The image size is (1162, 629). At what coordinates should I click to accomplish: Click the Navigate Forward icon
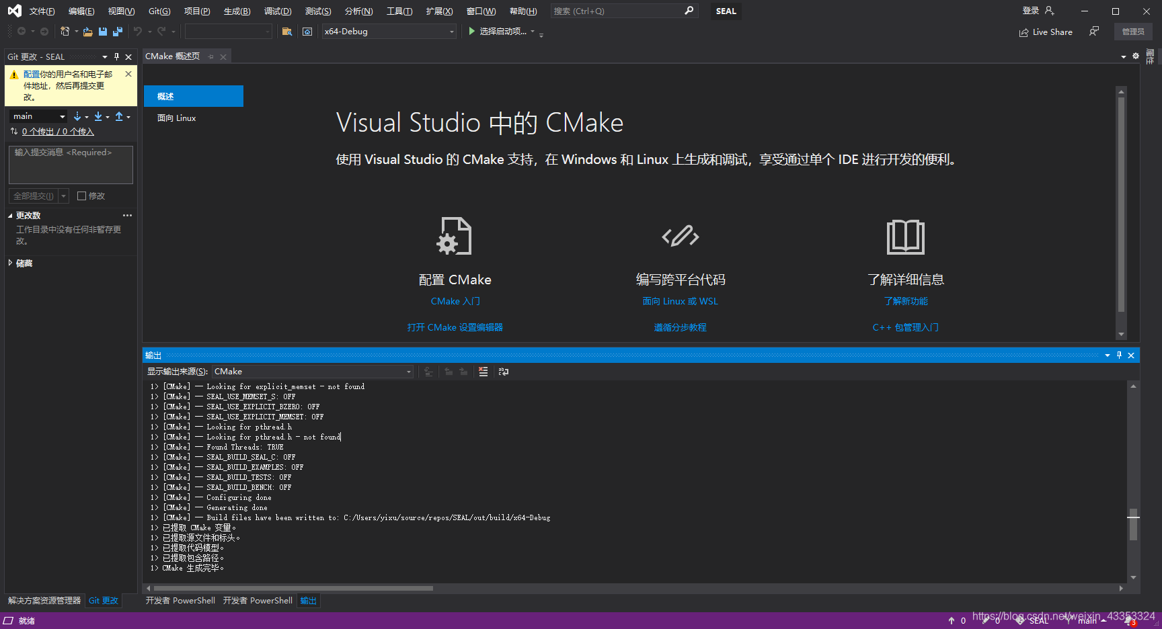[x=44, y=32]
